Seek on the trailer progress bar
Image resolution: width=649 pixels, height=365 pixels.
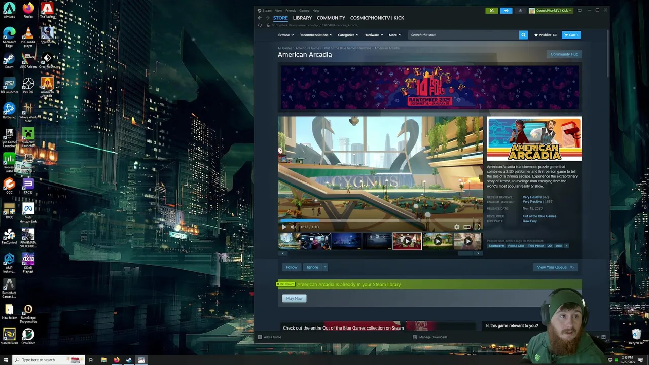coord(380,220)
